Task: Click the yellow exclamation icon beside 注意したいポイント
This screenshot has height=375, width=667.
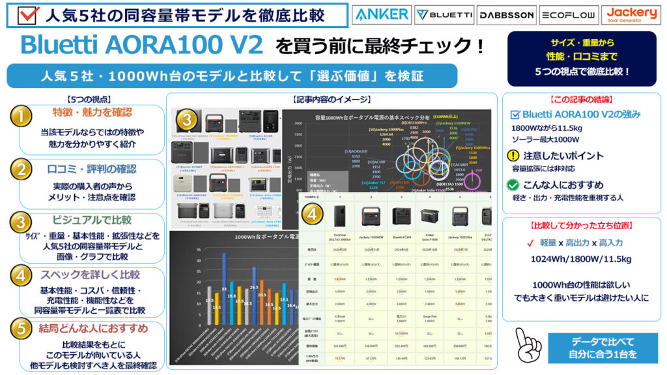Action: [x=513, y=156]
